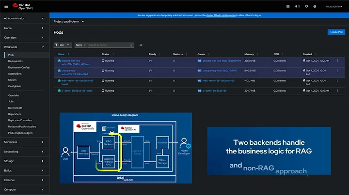This screenshot has width=349, height=195.
Task: Go to Secrets in sidebar
Action: [x=12, y=80]
